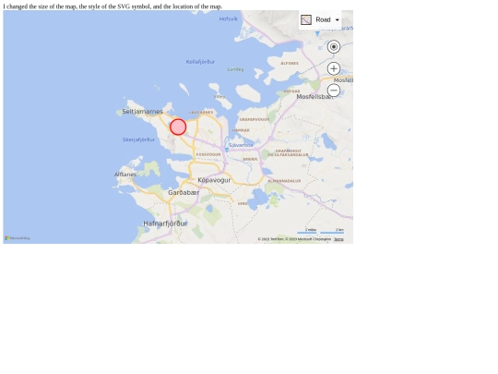Expand the Road map style selector label

pos(323,19)
